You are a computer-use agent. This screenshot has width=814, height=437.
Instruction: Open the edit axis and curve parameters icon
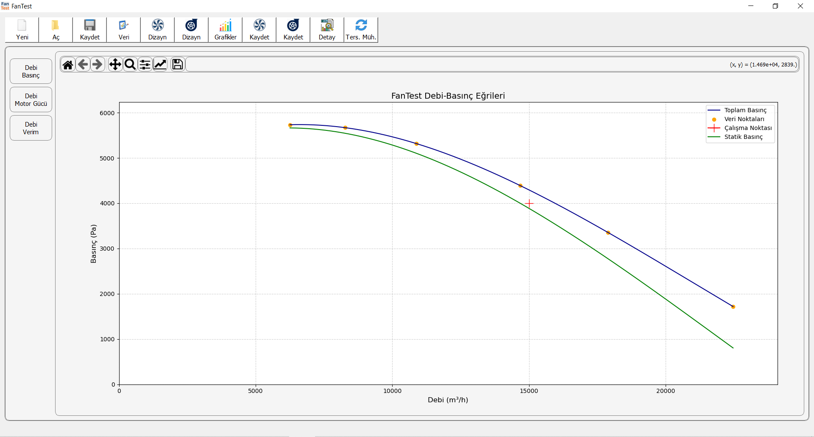(160, 64)
